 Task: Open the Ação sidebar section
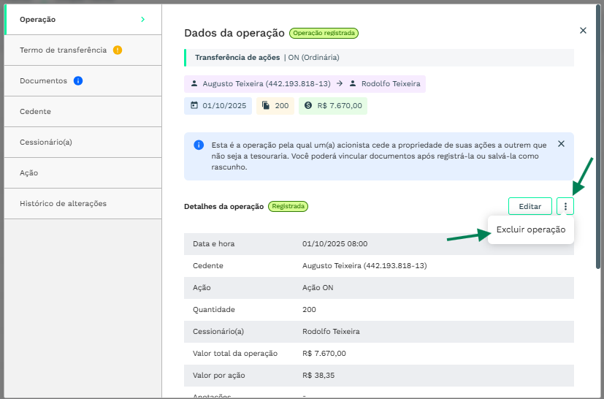coord(29,173)
